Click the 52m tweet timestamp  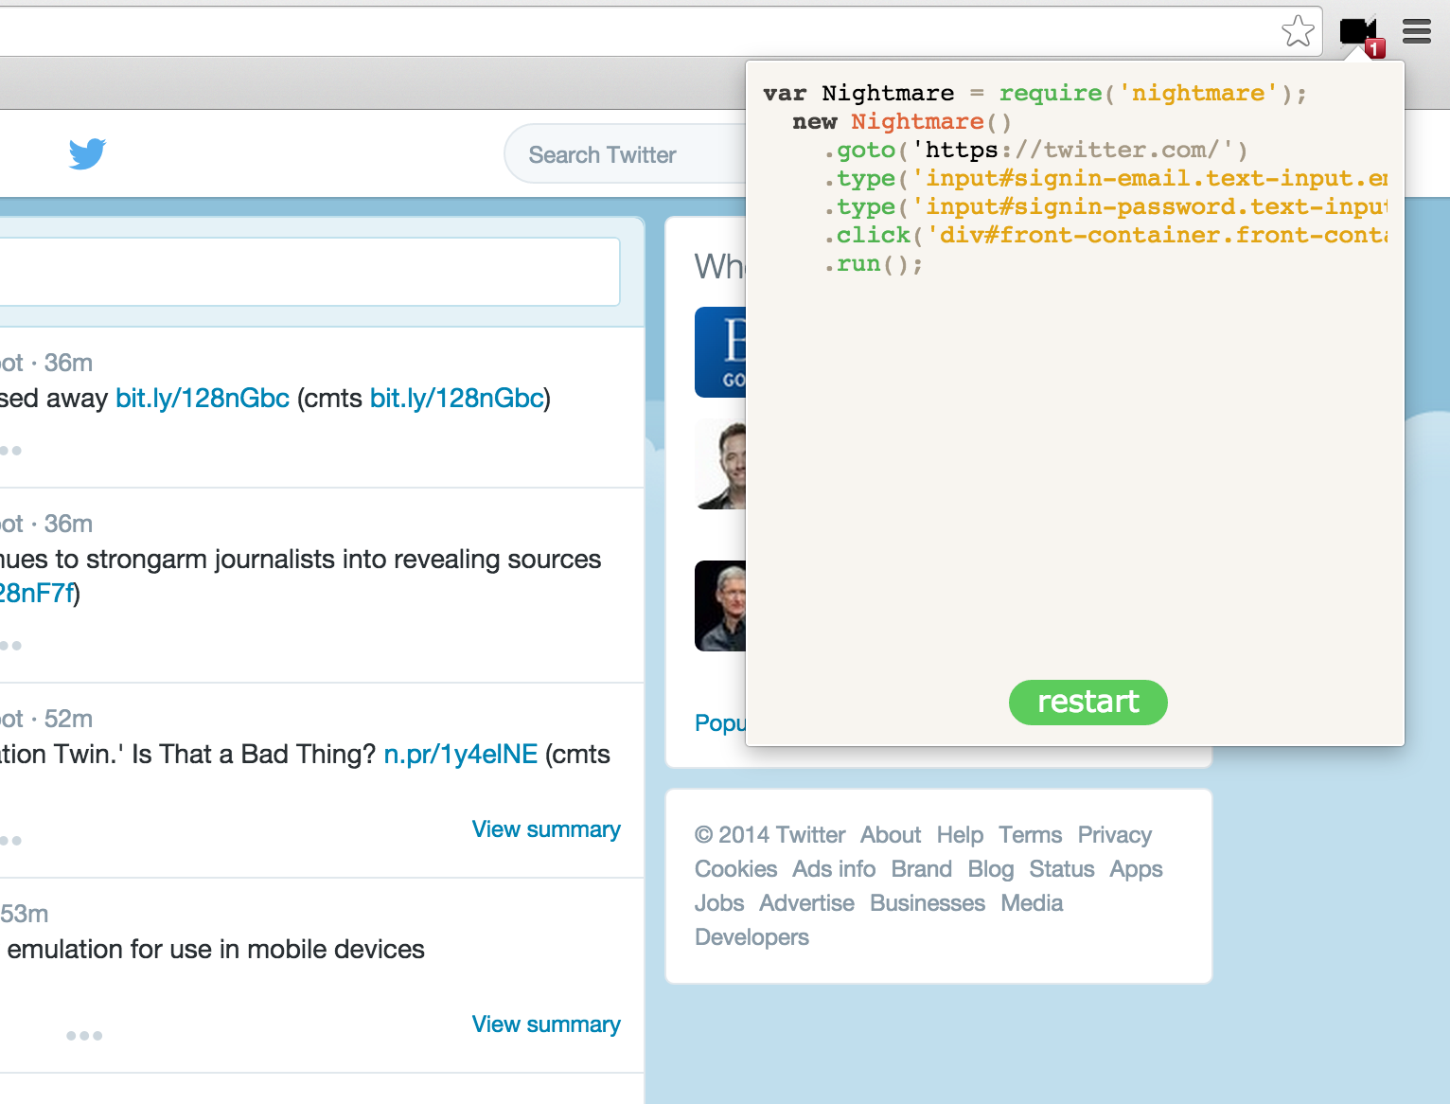[x=68, y=719]
